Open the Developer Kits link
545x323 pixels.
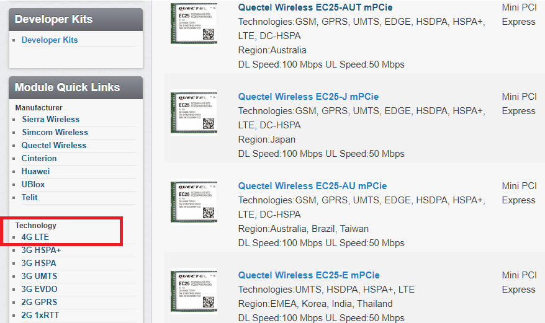[x=50, y=40]
